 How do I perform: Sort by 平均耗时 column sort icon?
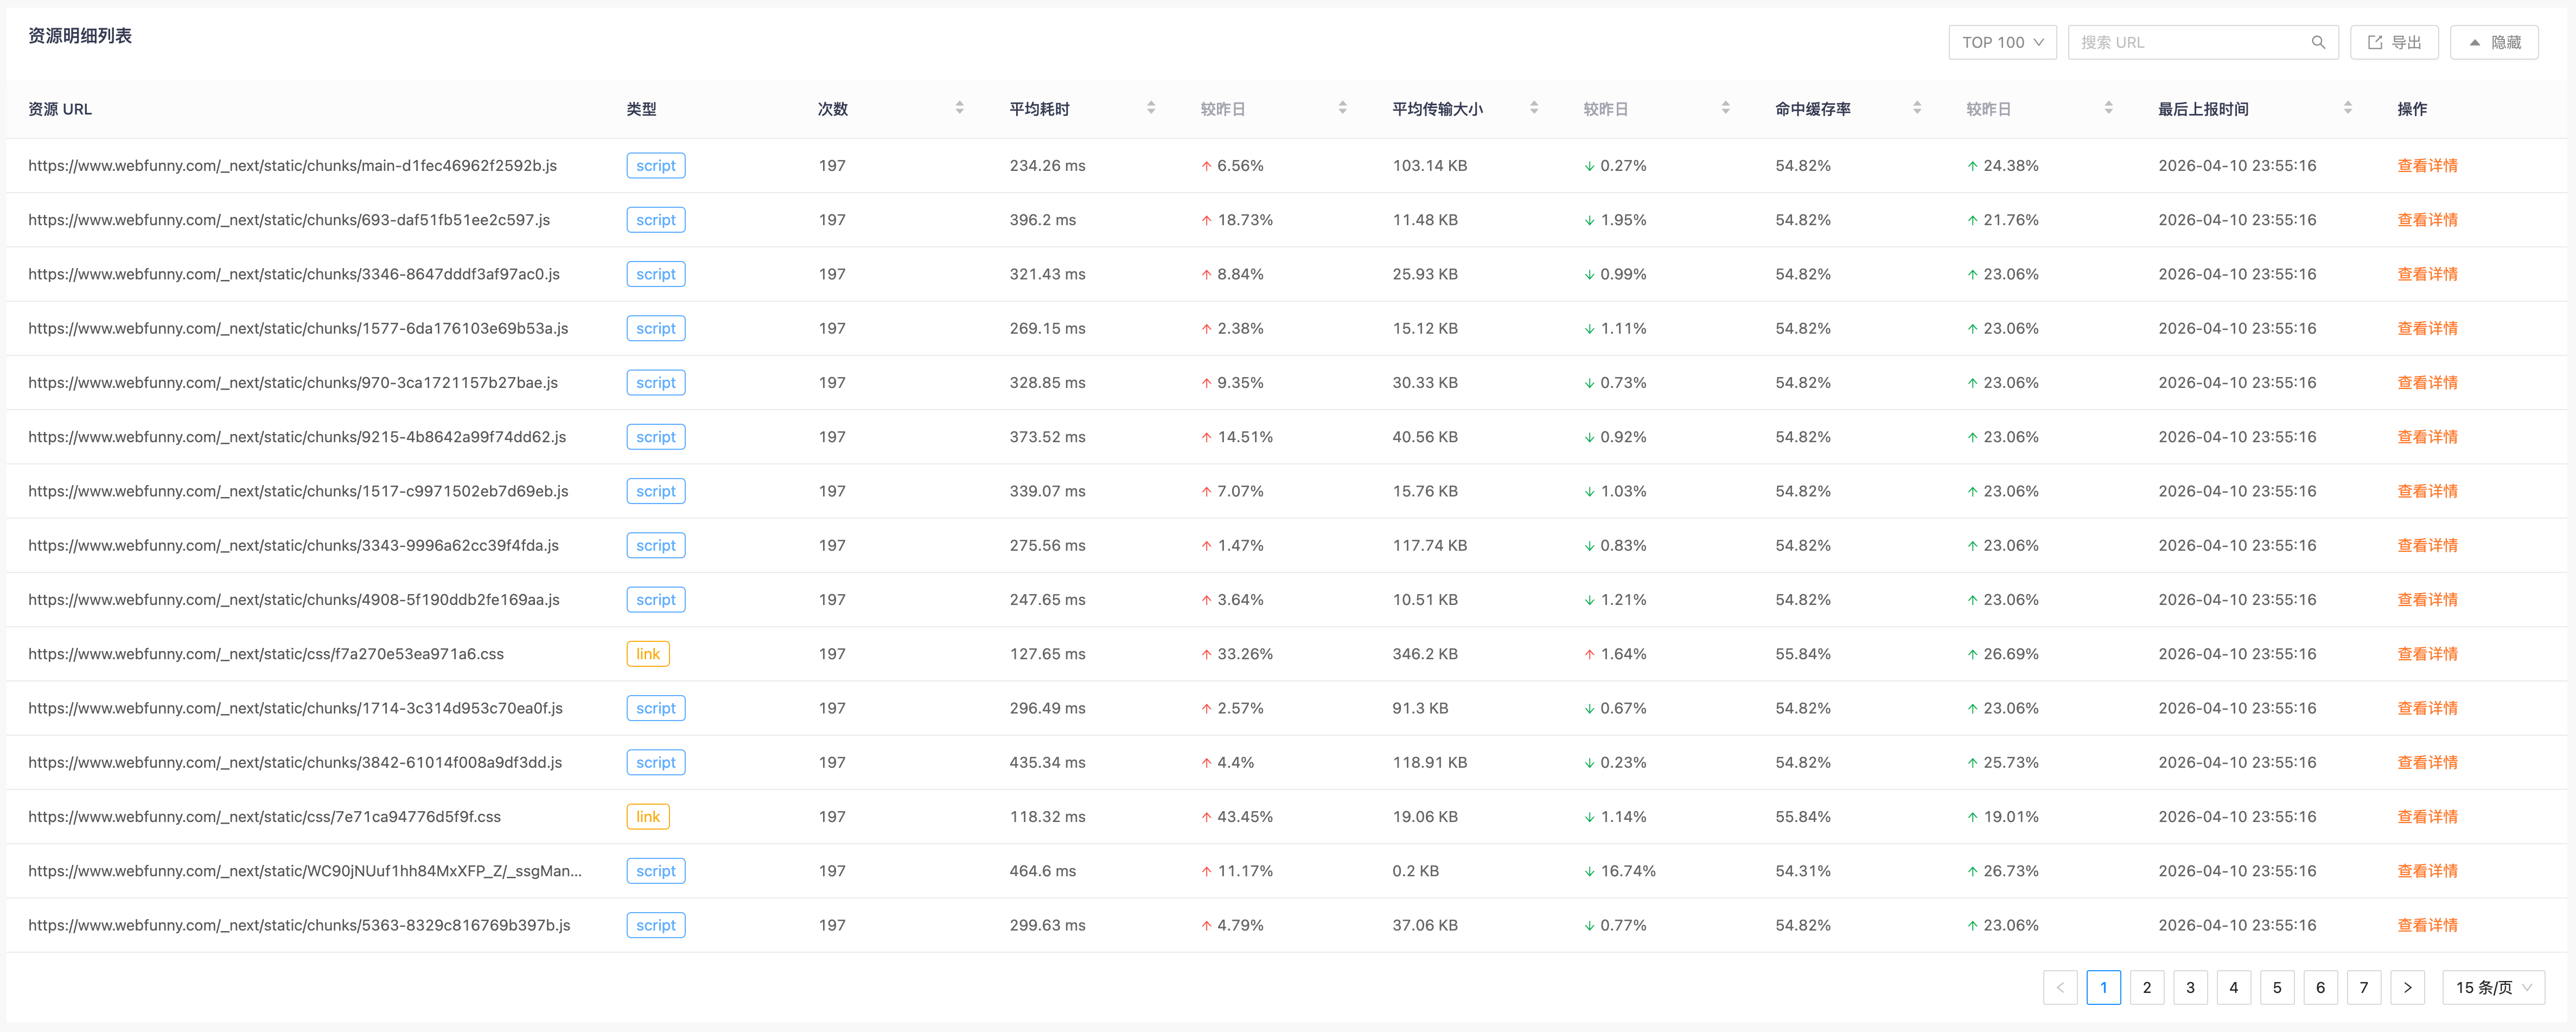1150,108
